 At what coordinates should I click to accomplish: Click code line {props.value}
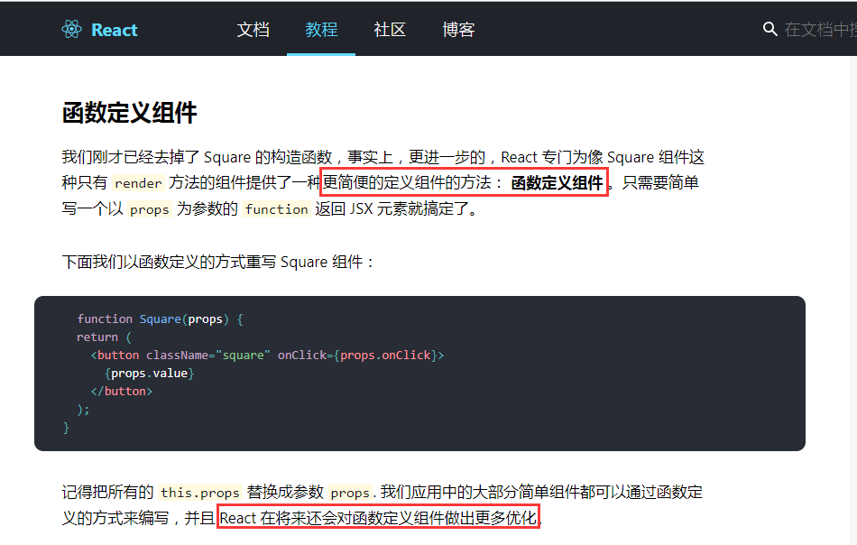149,374
